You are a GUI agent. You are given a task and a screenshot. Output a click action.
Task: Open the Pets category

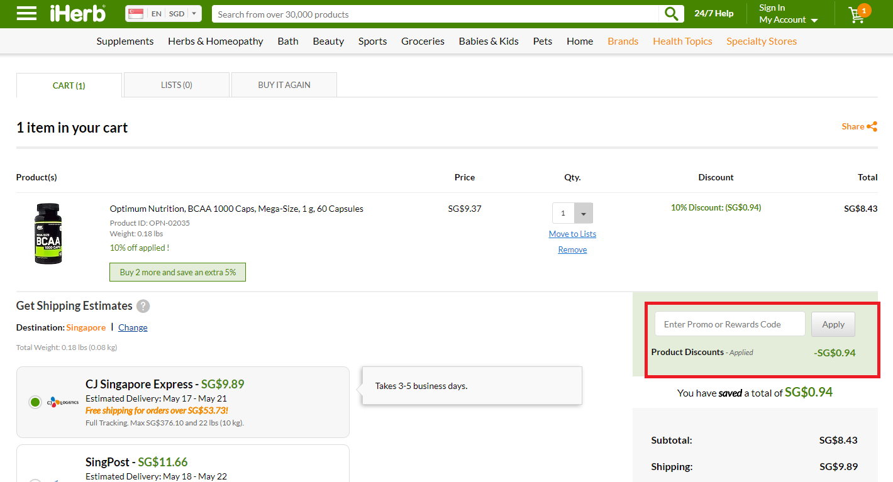(x=543, y=41)
